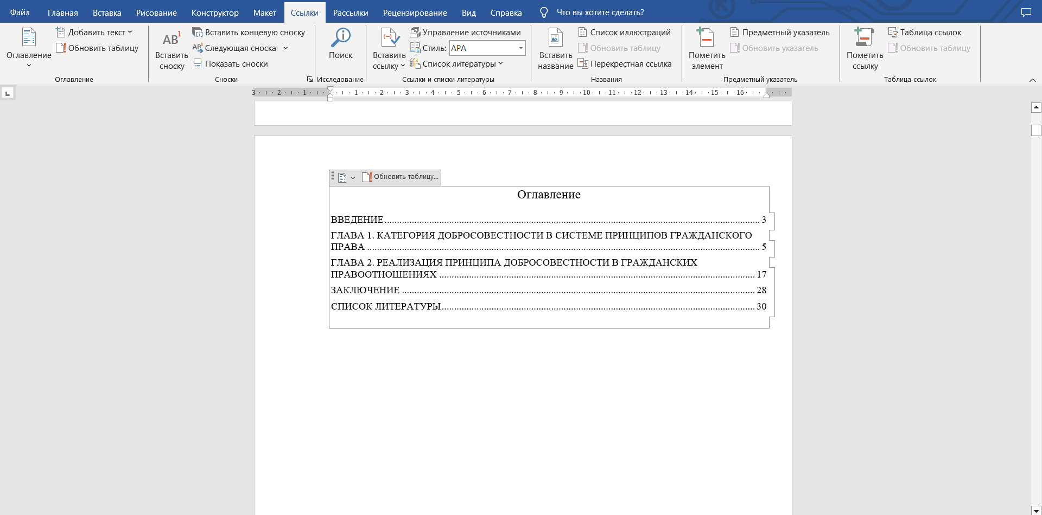Switch to the Вид tab
The image size is (1042, 515).
pyautogui.click(x=469, y=12)
